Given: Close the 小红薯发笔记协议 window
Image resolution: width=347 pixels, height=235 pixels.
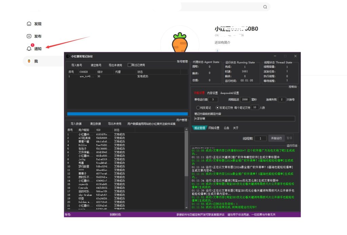Looking at the screenshot, I should tap(295, 56).
